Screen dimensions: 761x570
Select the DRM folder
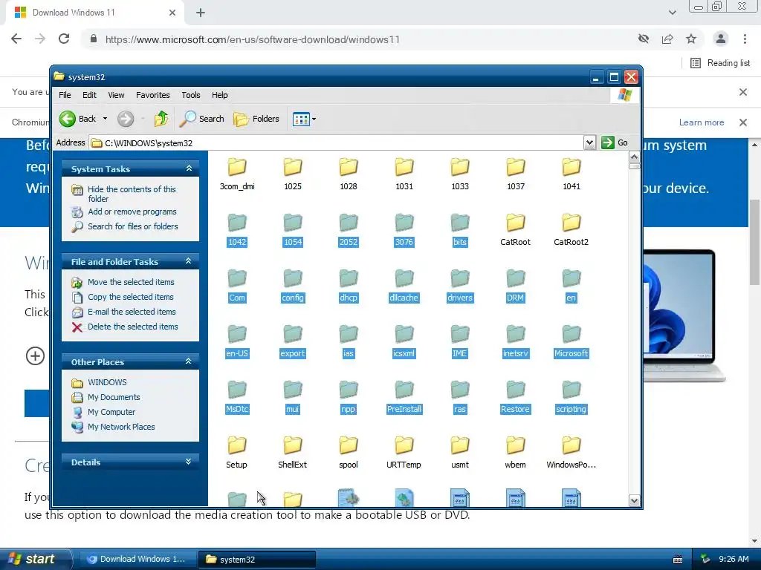[x=516, y=285]
